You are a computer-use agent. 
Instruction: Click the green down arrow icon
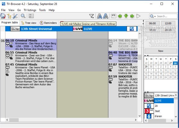click(x=126, y=16)
